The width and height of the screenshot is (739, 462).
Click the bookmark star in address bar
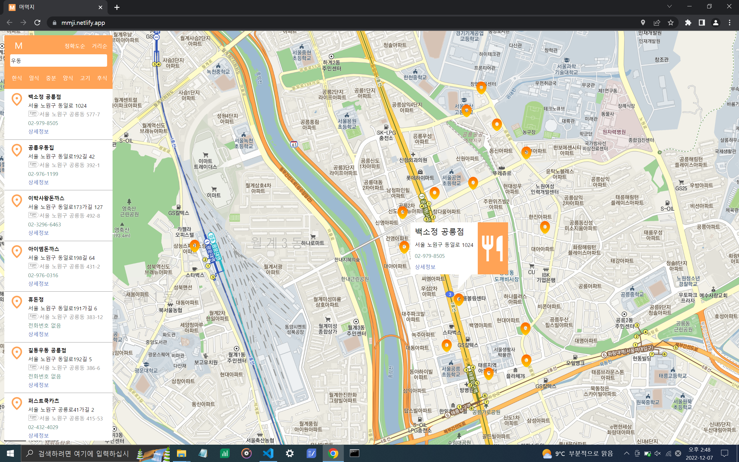pos(671,23)
